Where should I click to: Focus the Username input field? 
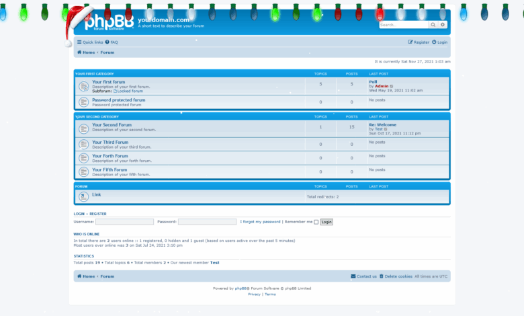click(x=124, y=222)
